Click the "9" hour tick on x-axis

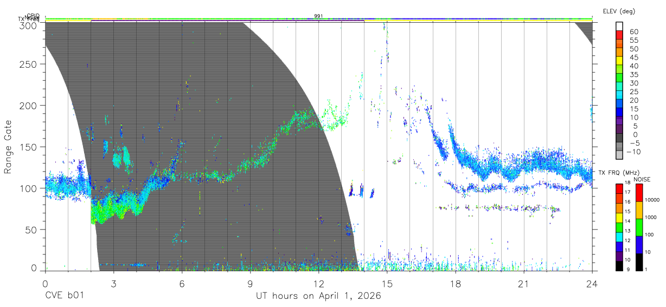pyautogui.click(x=250, y=284)
